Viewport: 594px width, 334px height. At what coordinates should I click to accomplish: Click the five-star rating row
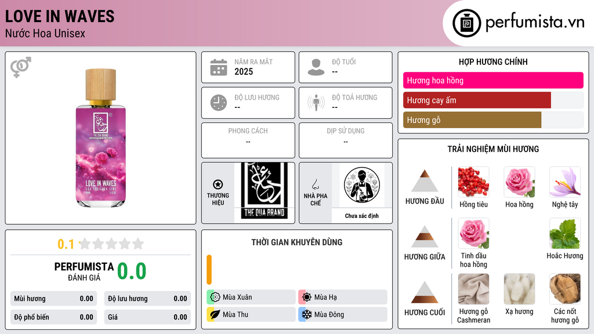point(111,244)
